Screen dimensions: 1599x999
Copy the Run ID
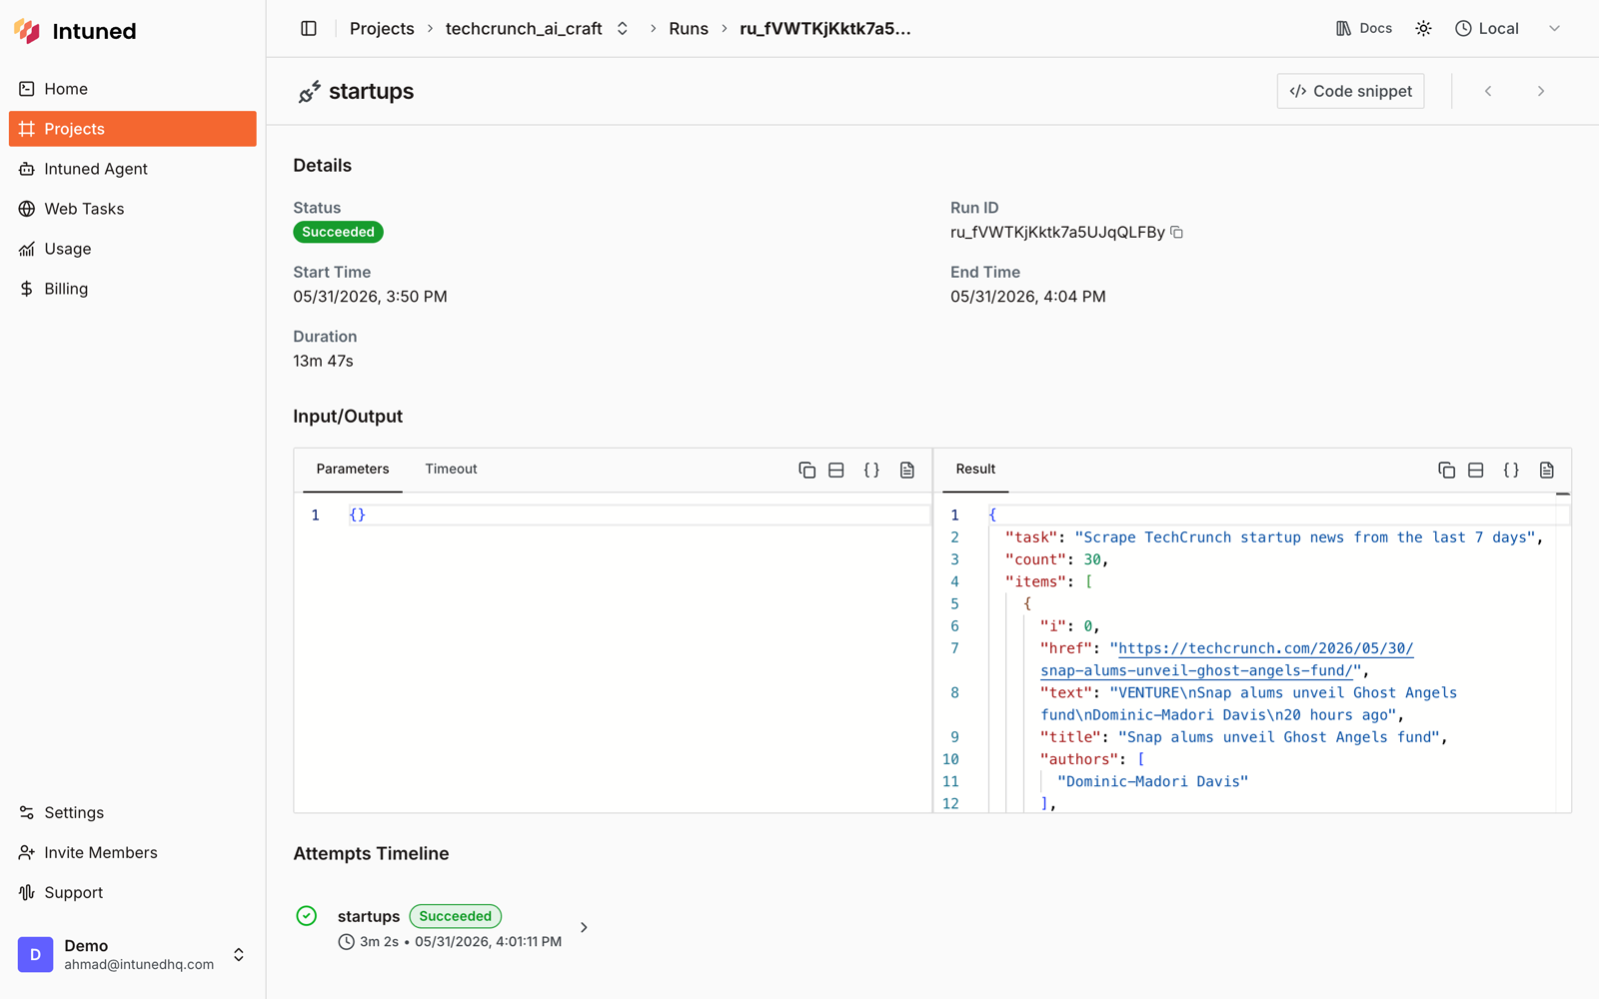click(1177, 233)
